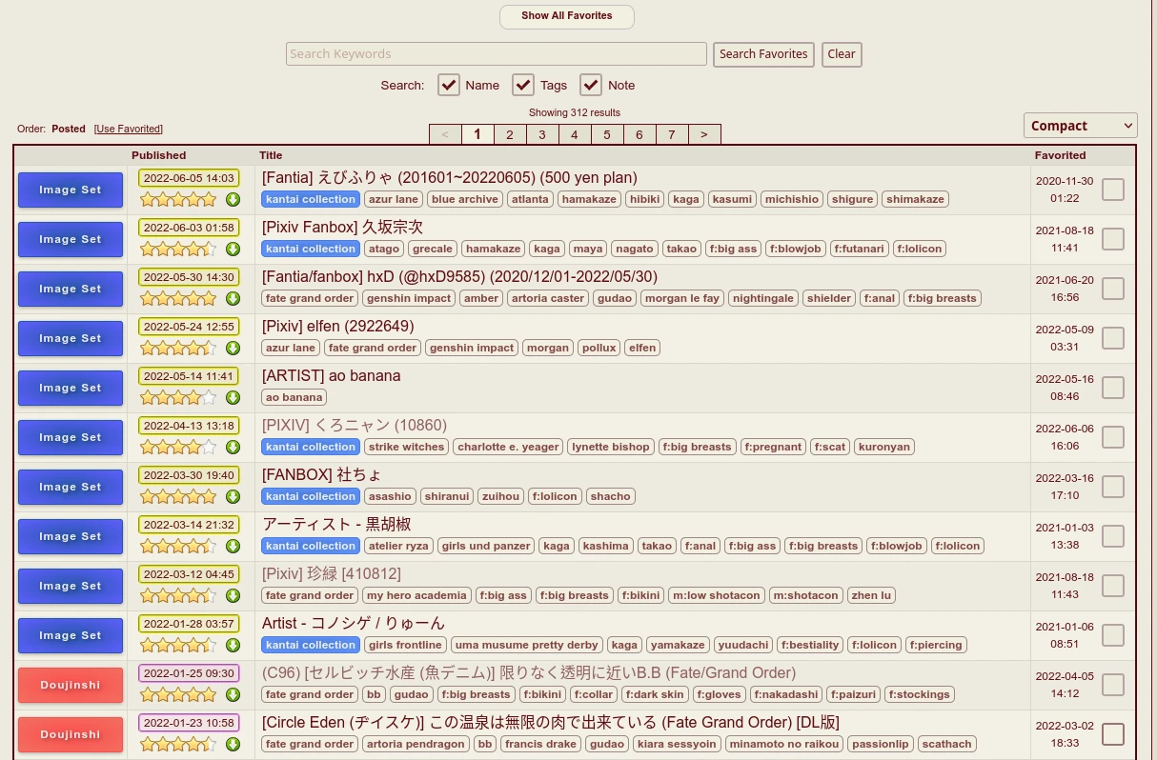Click the Doujinshi category badge dated 2022-01-23
1157x760 pixels.
pos(71,734)
